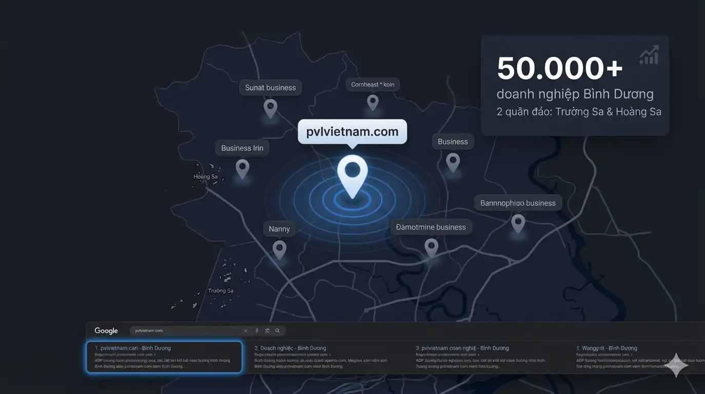
Task: Click the Sunat business label
Action: click(x=270, y=87)
